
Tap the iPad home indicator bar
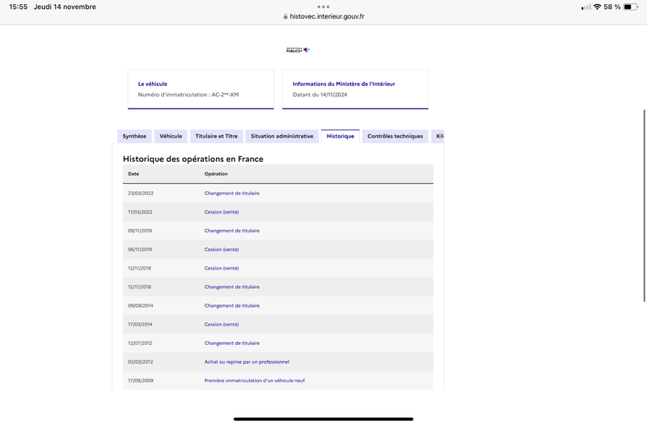click(x=323, y=419)
